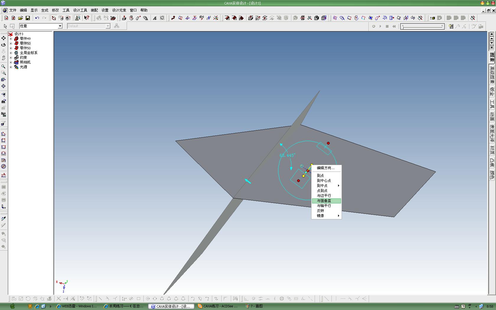This screenshot has height=310, width=496.
Task: Switch to the 钣金 catalog tab
Action: [492, 92]
